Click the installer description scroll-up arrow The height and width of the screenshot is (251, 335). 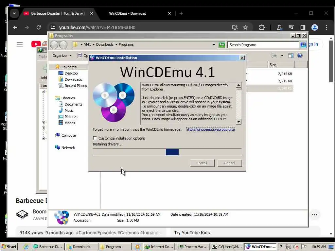238,85
